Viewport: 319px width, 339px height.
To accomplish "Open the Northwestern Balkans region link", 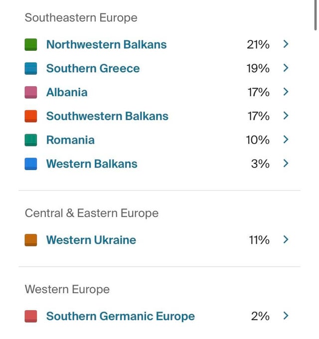I will [x=106, y=44].
